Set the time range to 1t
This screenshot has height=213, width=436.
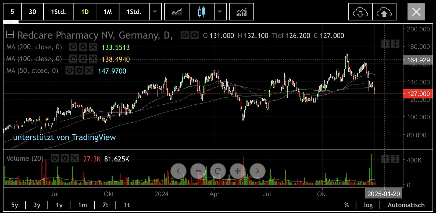pos(127,205)
